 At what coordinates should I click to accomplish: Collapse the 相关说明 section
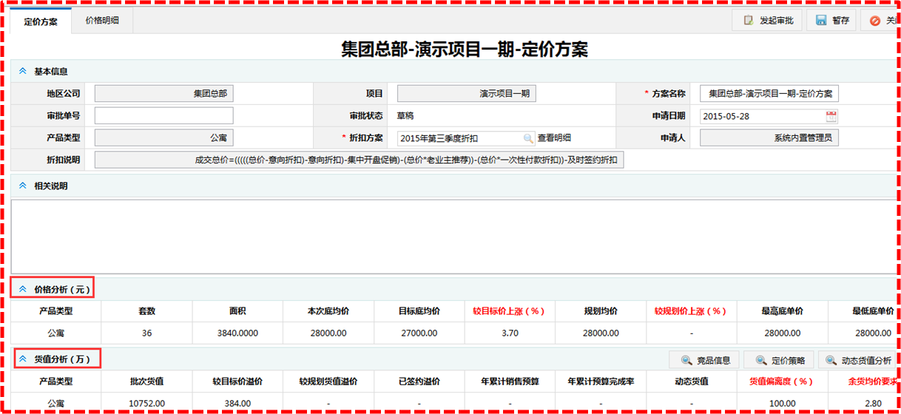click(x=23, y=186)
